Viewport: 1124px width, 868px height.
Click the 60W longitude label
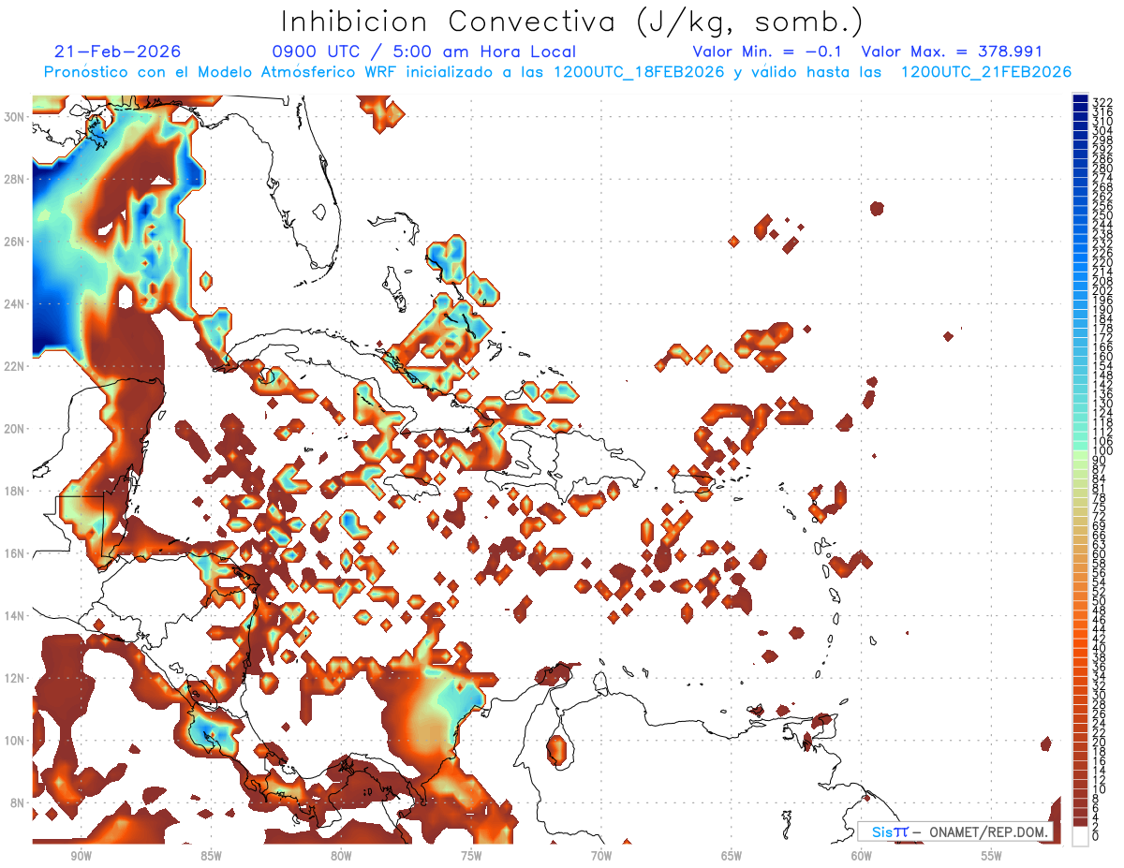click(862, 856)
